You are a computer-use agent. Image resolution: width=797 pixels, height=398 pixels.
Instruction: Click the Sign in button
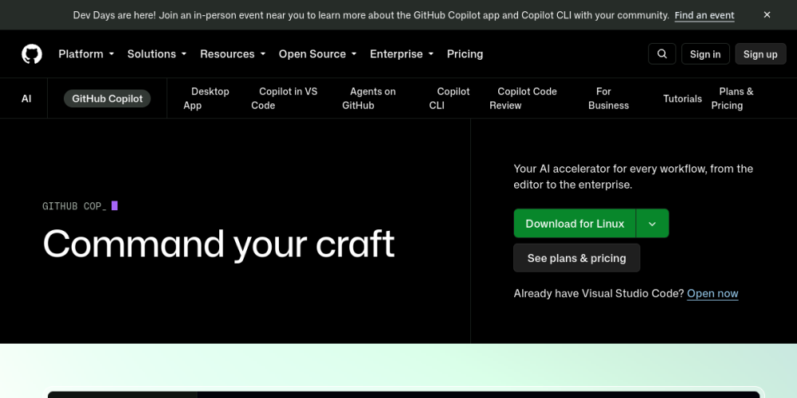click(x=705, y=54)
